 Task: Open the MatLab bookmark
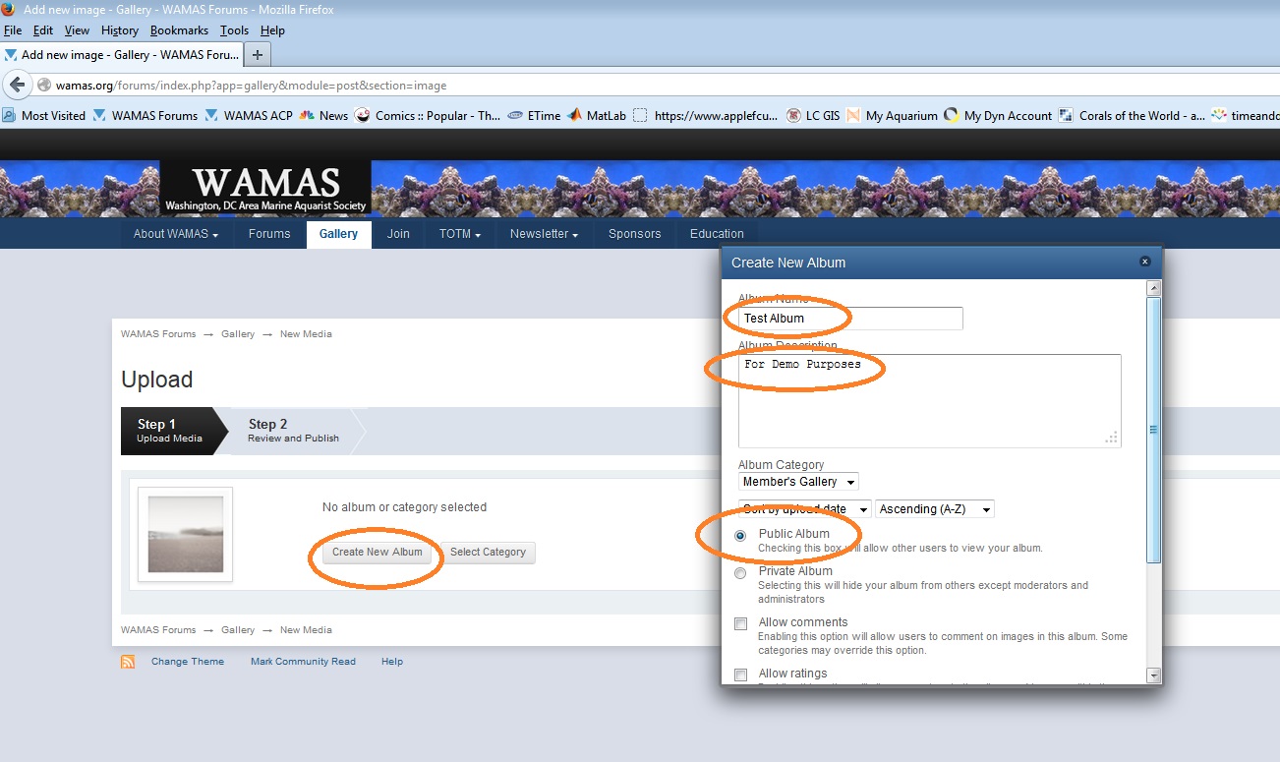pyautogui.click(x=597, y=115)
